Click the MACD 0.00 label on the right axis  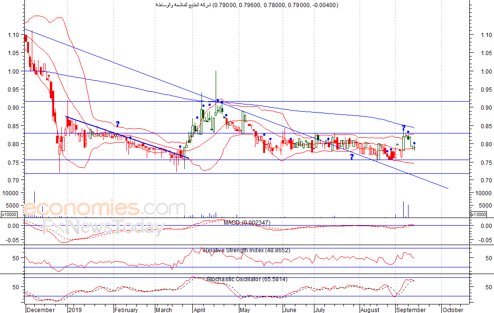coord(486,226)
